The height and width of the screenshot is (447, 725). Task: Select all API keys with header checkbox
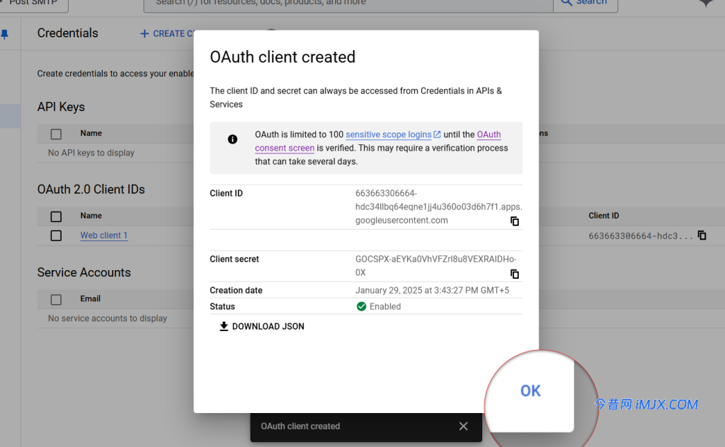click(x=56, y=134)
